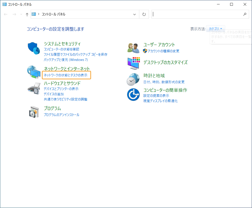The height and width of the screenshot is (208, 252).
Task: Click the Hardware and Sound printer icon
Action: [x=34, y=88]
